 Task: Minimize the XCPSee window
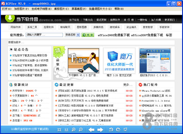click(169, 4)
